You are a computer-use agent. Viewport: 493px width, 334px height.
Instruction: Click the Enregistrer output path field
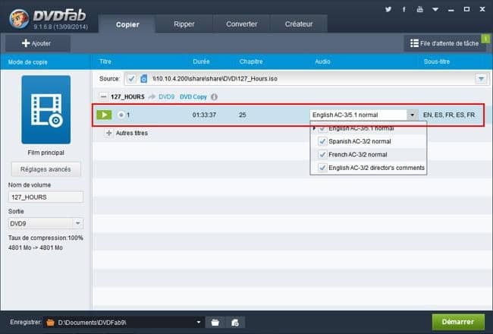pyautogui.click(x=123, y=323)
